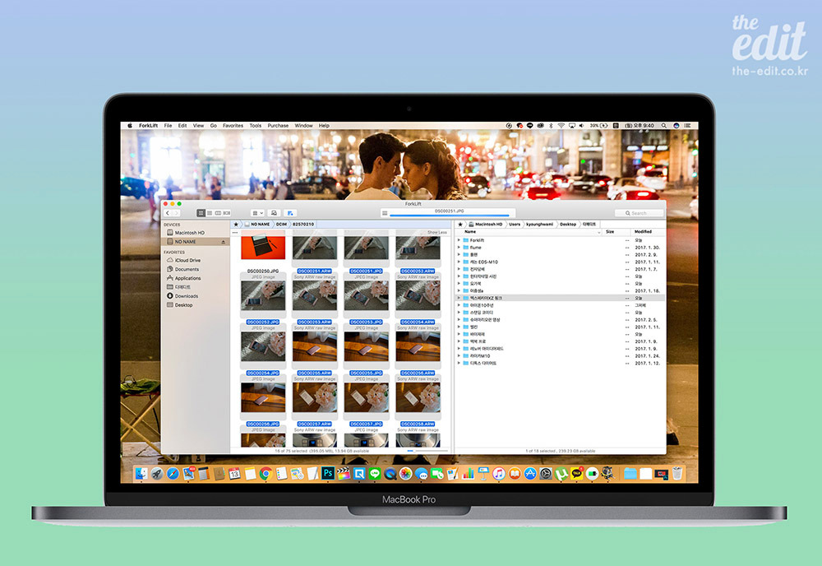822x566 pixels.
Task: Expand the EOS-M10 folder disclosure triangle
Action: click(459, 262)
